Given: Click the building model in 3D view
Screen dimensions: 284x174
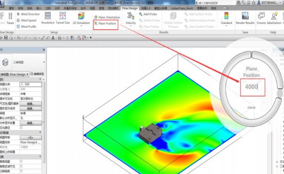Looking at the screenshot, I should coord(150,134).
